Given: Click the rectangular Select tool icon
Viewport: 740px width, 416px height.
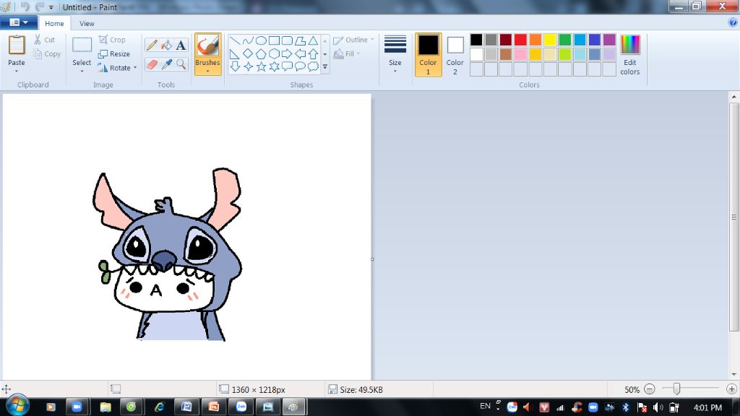Looking at the screenshot, I should tap(82, 45).
